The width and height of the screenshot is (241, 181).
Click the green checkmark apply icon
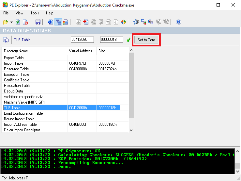tap(128, 40)
